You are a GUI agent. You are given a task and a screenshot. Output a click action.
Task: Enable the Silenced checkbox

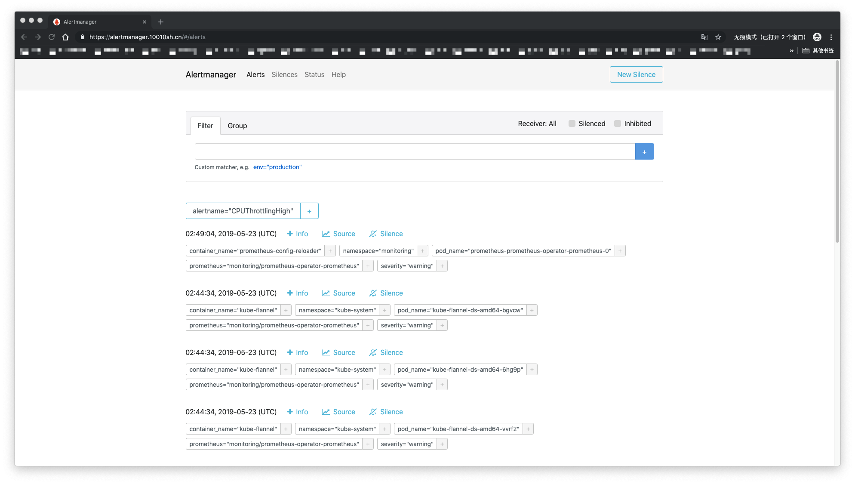(572, 123)
